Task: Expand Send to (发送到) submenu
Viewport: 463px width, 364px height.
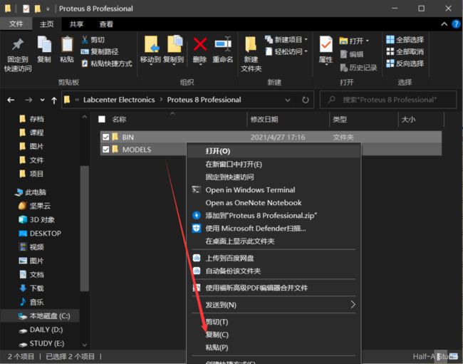Action: [x=273, y=305]
